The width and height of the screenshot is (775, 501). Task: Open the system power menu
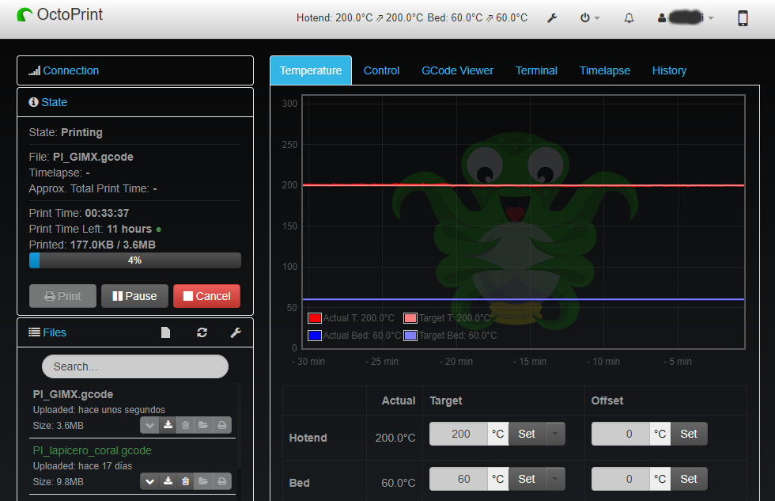(x=590, y=17)
